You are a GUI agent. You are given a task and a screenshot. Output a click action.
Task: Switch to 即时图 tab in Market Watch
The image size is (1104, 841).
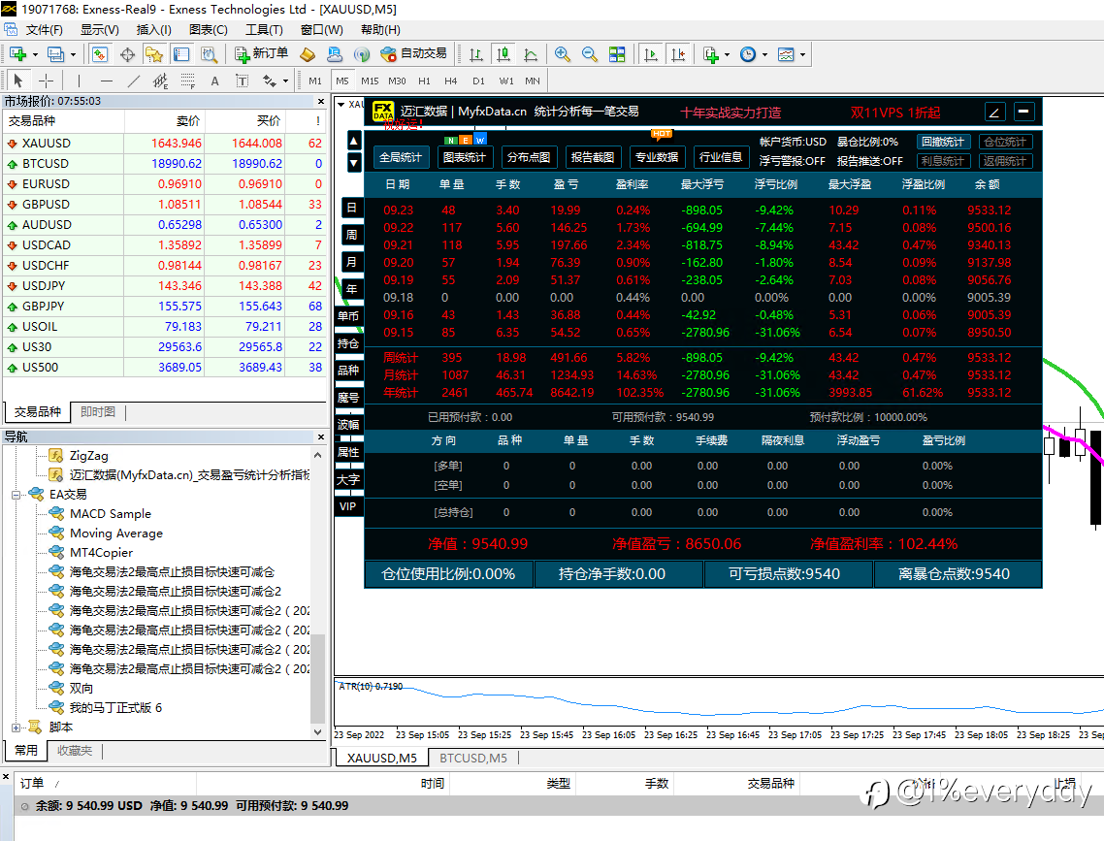tap(98, 411)
